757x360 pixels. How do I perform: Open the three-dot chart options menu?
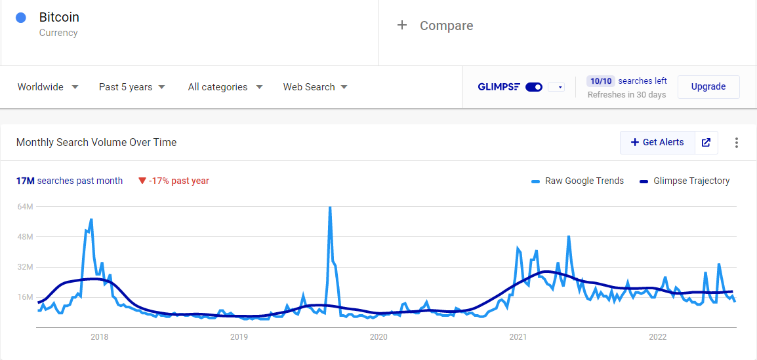[x=737, y=143]
